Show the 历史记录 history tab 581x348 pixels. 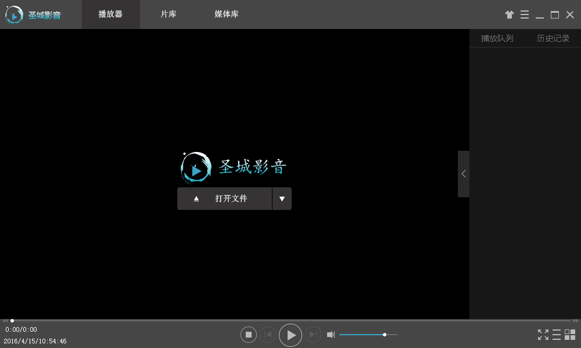pyautogui.click(x=553, y=38)
